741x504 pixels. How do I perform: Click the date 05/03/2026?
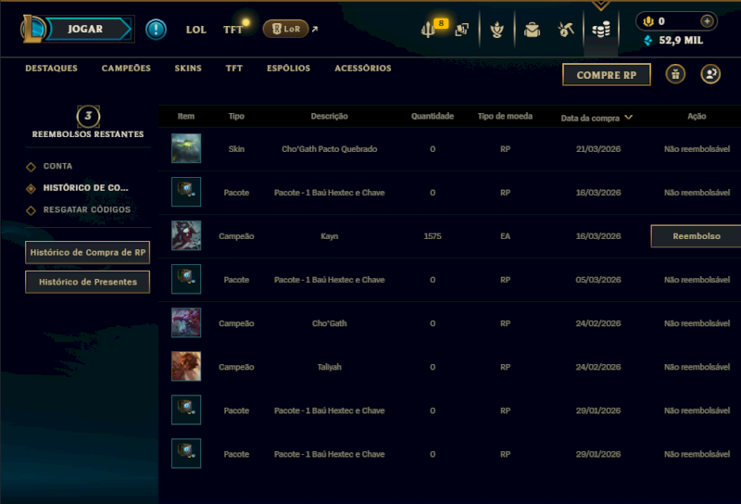pyautogui.click(x=598, y=280)
